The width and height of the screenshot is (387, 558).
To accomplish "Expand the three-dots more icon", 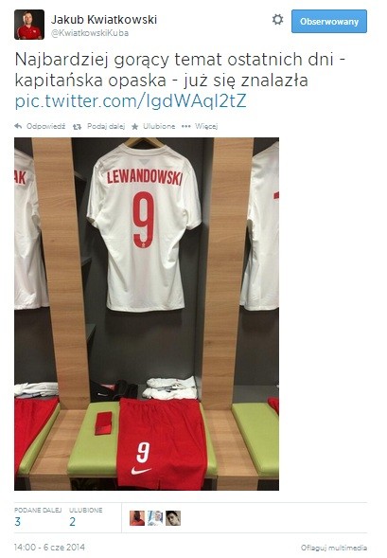I will point(185,126).
